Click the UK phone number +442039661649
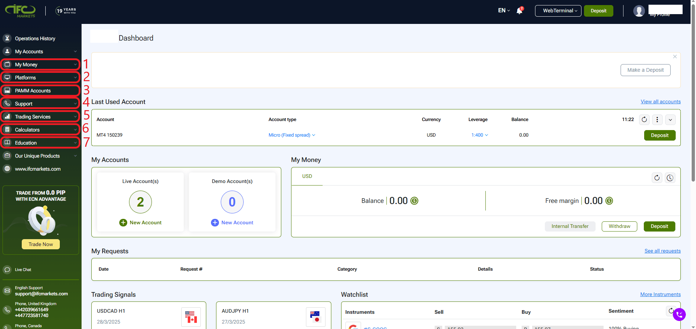 pyautogui.click(x=32, y=309)
